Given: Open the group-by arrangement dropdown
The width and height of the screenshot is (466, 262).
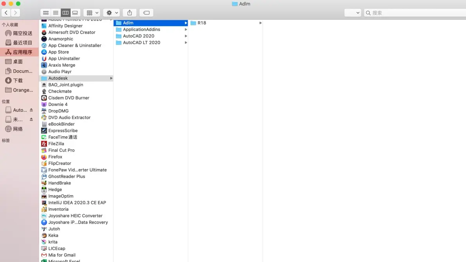Looking at the screenshot, I should click(x=92, y=13).
